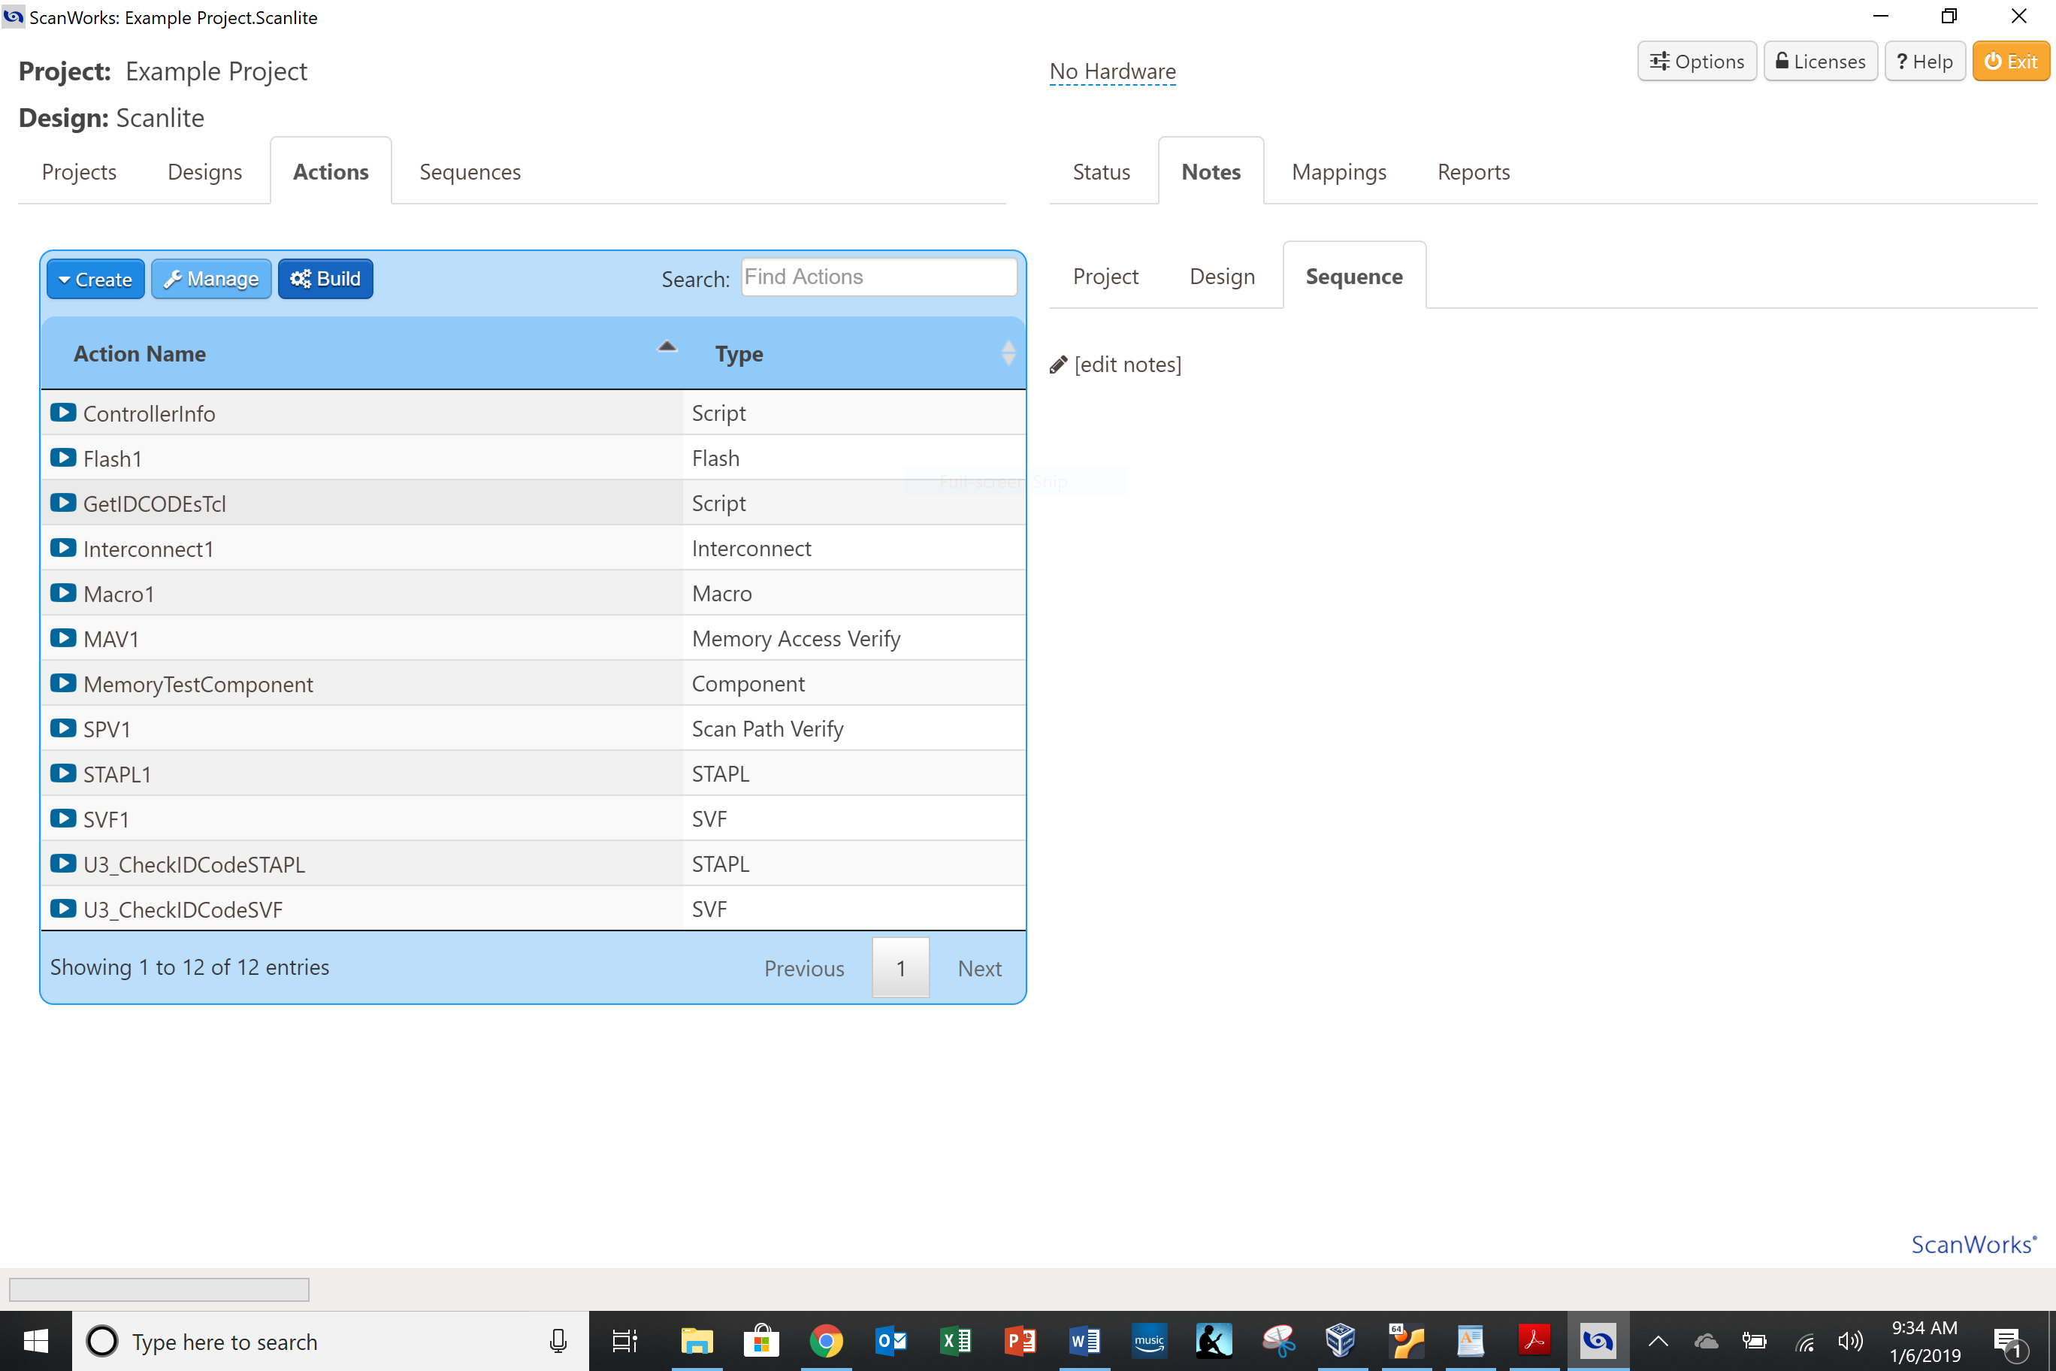Viewport: 2056px width, 1371px height.
Task: Open the Action Center notifications
Action: (x=2008, y=1342)
